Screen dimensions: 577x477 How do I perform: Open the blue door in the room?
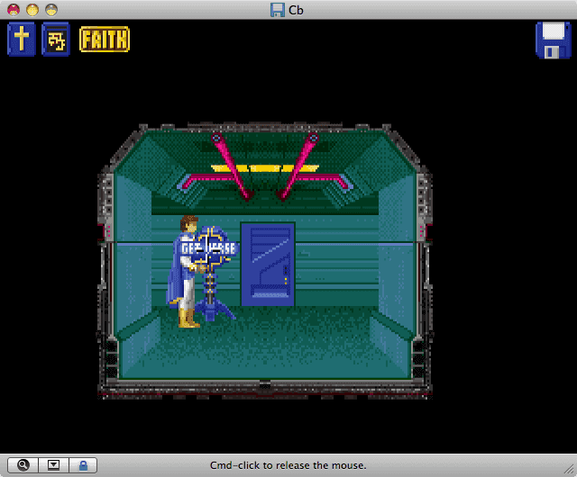point(268,264)
